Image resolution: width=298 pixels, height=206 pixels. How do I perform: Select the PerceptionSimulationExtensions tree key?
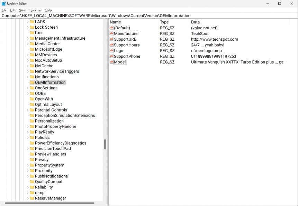pyautogui.click(x=65, y=115)
